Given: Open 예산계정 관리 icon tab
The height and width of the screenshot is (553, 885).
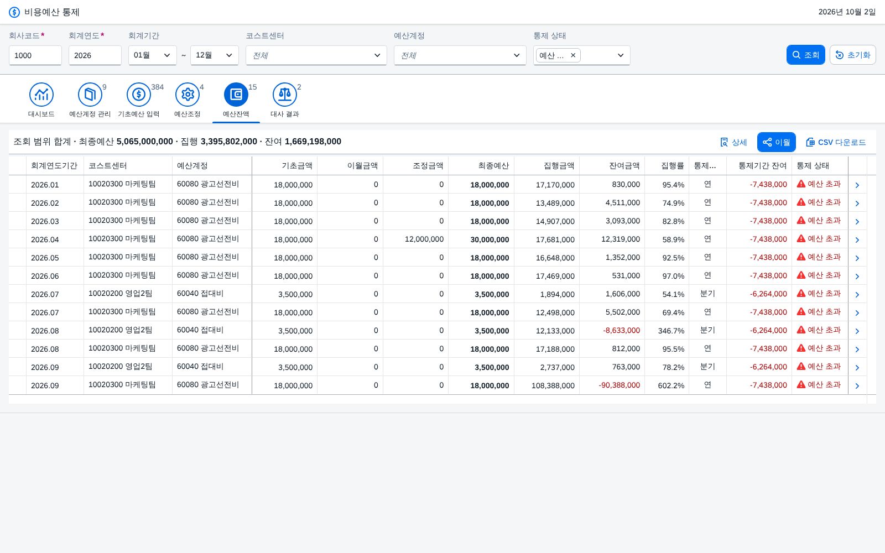Looking at the screenshot, I should (90, 95).
